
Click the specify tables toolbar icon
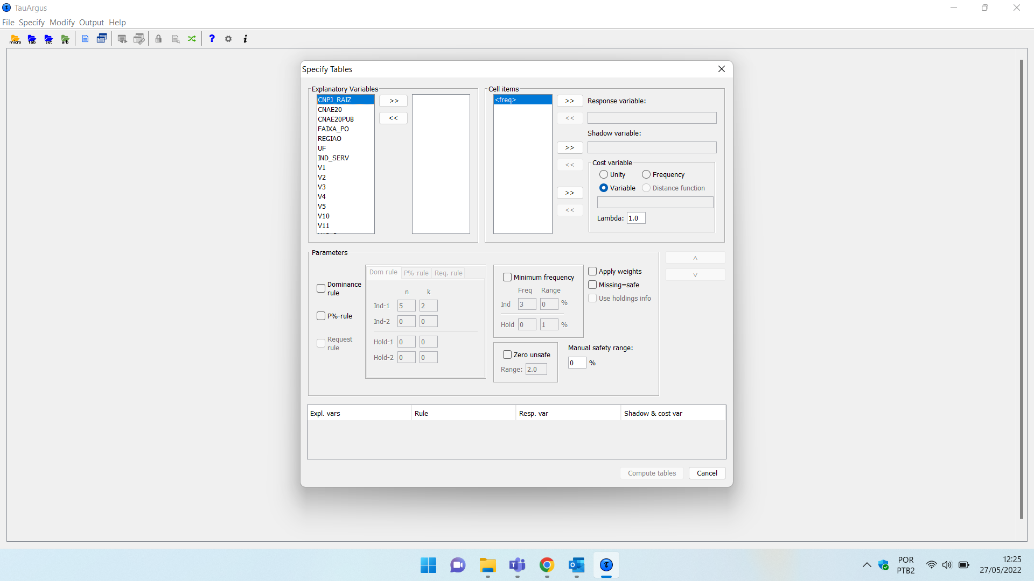click(102, 39)
